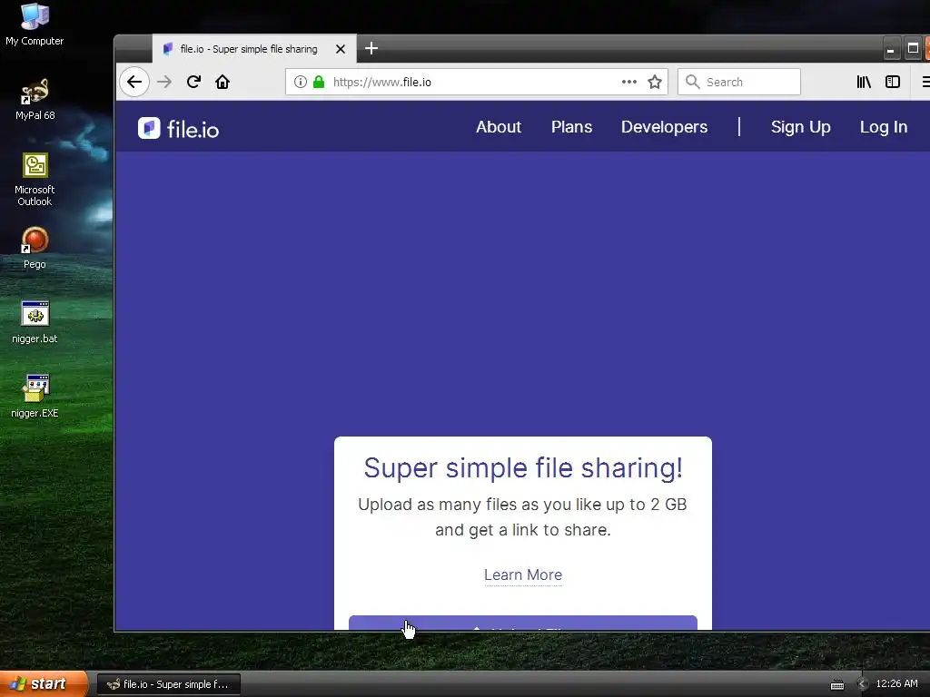
Task: Show site information via the info icon
Action: [x=300, y=82]
